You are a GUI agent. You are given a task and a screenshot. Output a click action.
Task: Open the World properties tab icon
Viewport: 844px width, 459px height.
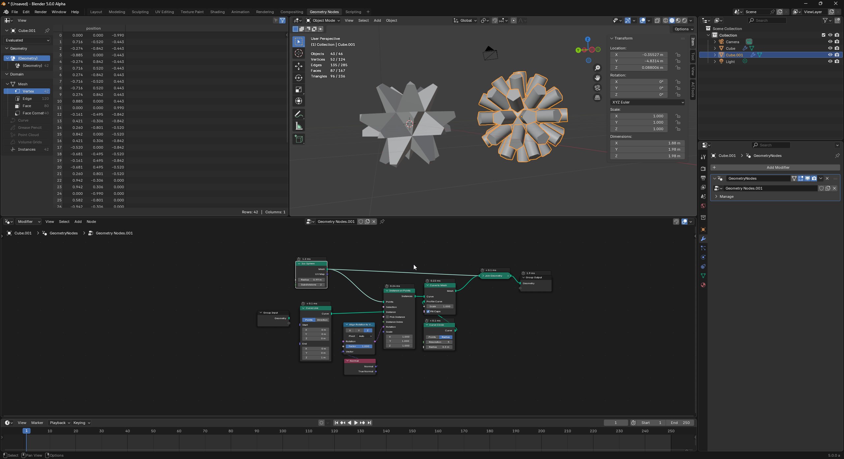(x=703, y=206)
